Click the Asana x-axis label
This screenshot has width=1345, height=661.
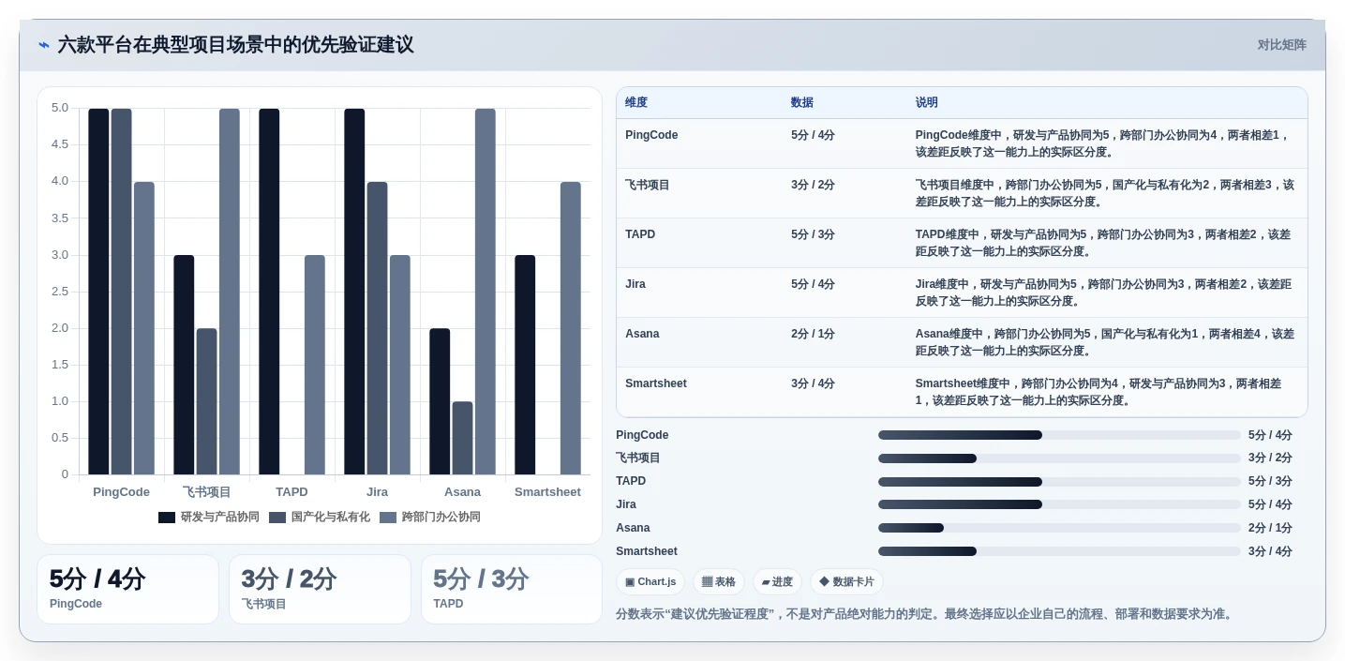point(463,492)
